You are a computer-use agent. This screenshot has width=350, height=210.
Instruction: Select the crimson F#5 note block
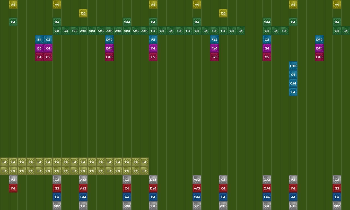[214, 57]
